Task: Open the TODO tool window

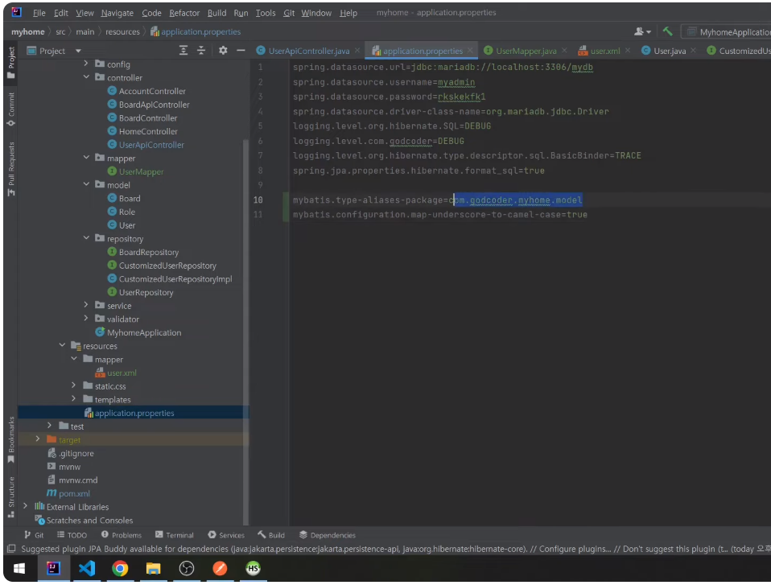Action: [x=72, y=535]
